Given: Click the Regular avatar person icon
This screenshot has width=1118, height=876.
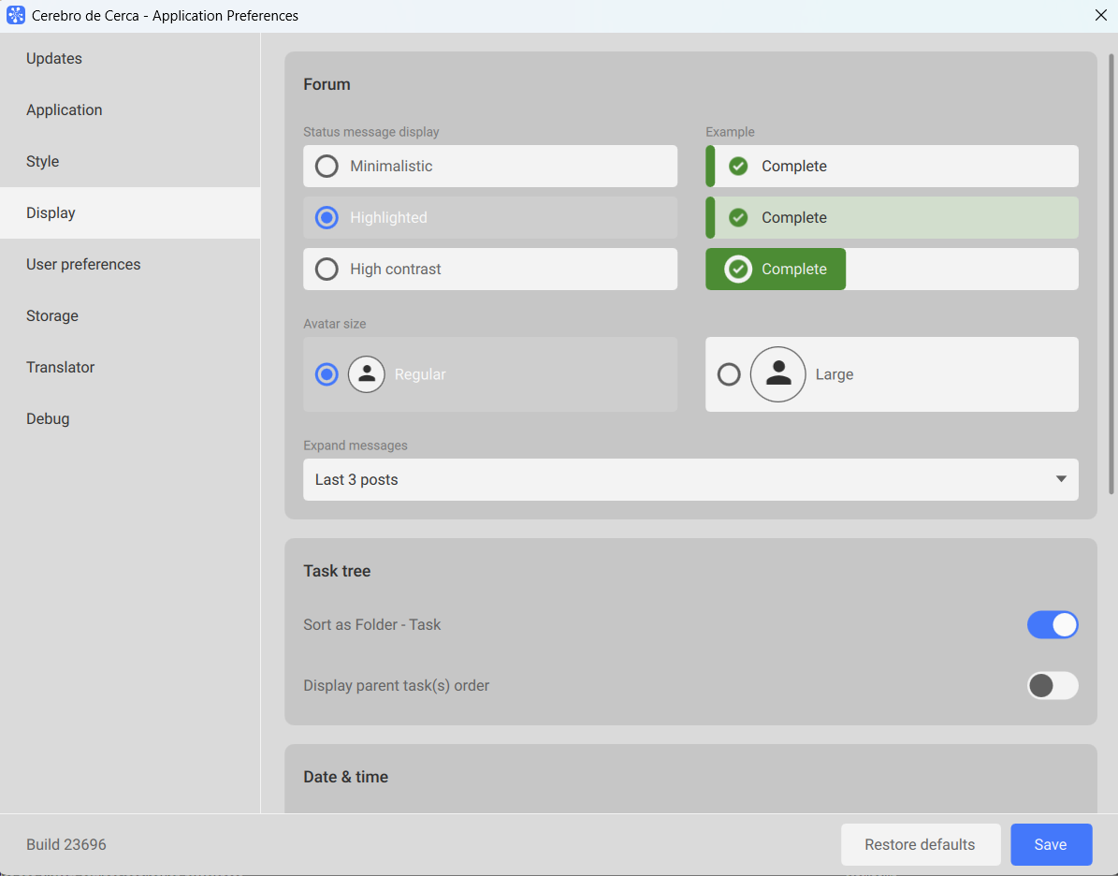Looking at the screenshot, I should 367,374.
